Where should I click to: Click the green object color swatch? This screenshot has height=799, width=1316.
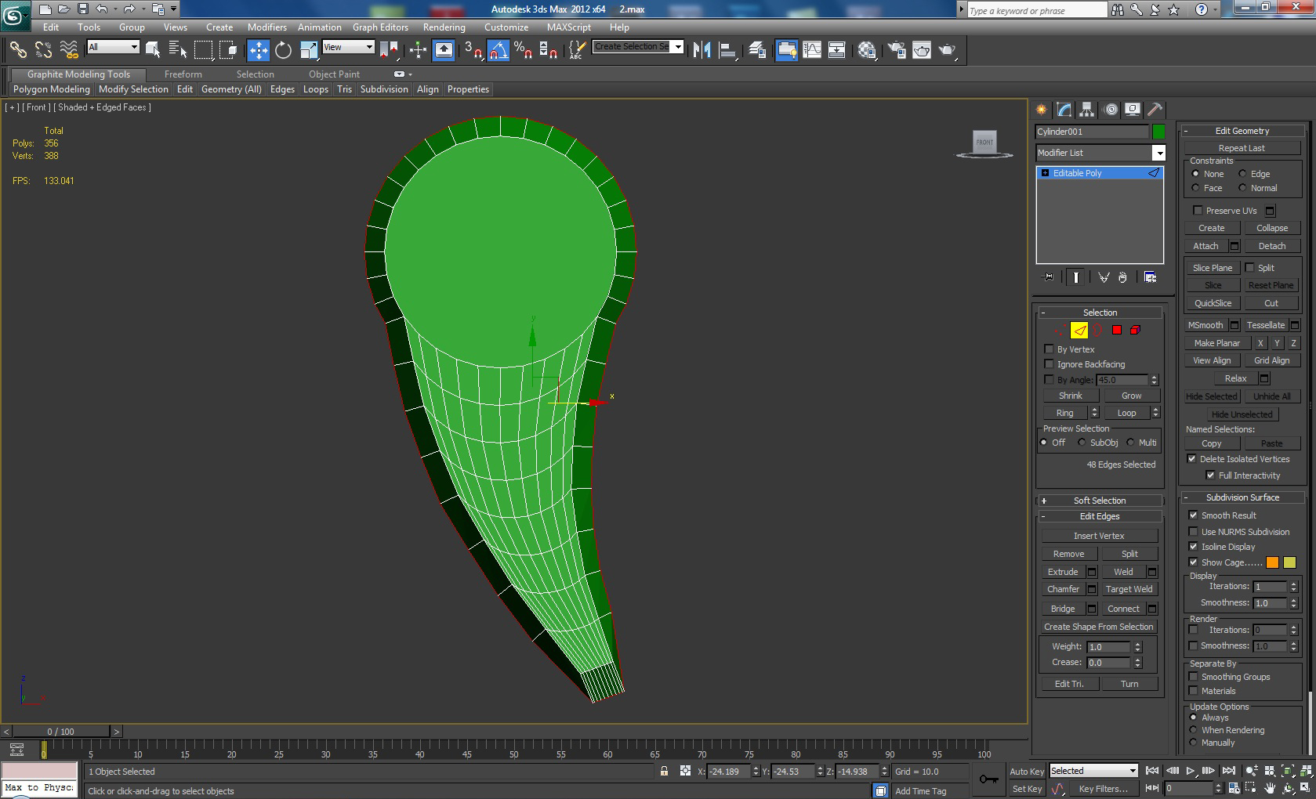(1158, 132)
